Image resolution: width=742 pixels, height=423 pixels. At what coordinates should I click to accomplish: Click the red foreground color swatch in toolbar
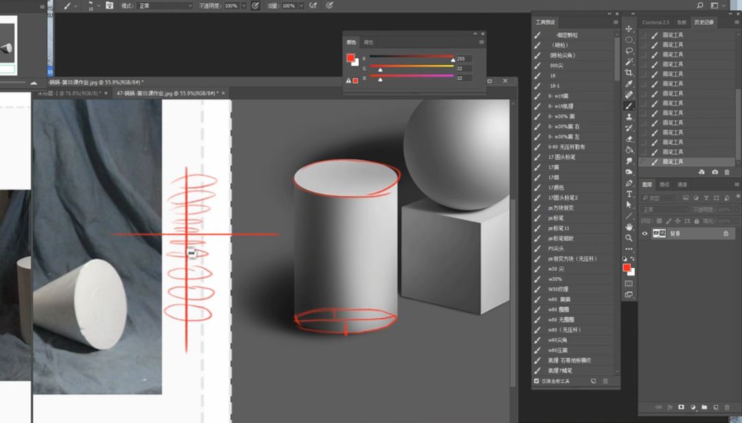point(627,268)
